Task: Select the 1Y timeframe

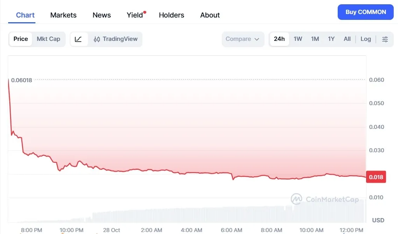Action: click(x=331, y=39)
